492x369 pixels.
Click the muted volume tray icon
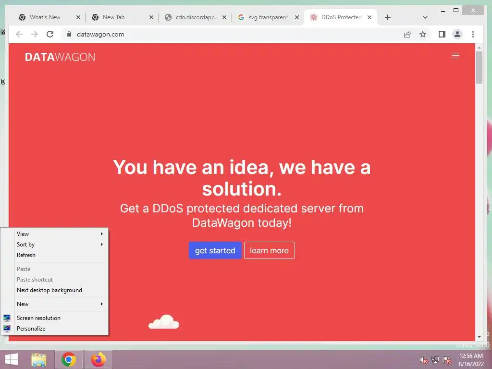424,360
